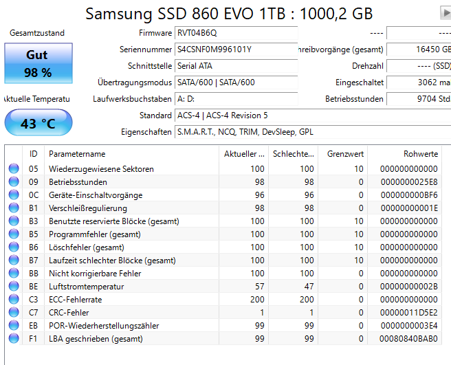Click raw value 00080840BAB0
The image size is (451, 365).
point(408,339)
